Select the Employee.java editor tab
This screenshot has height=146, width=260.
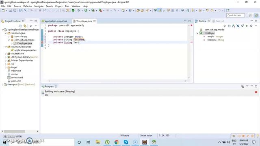[x=84, y=21]
